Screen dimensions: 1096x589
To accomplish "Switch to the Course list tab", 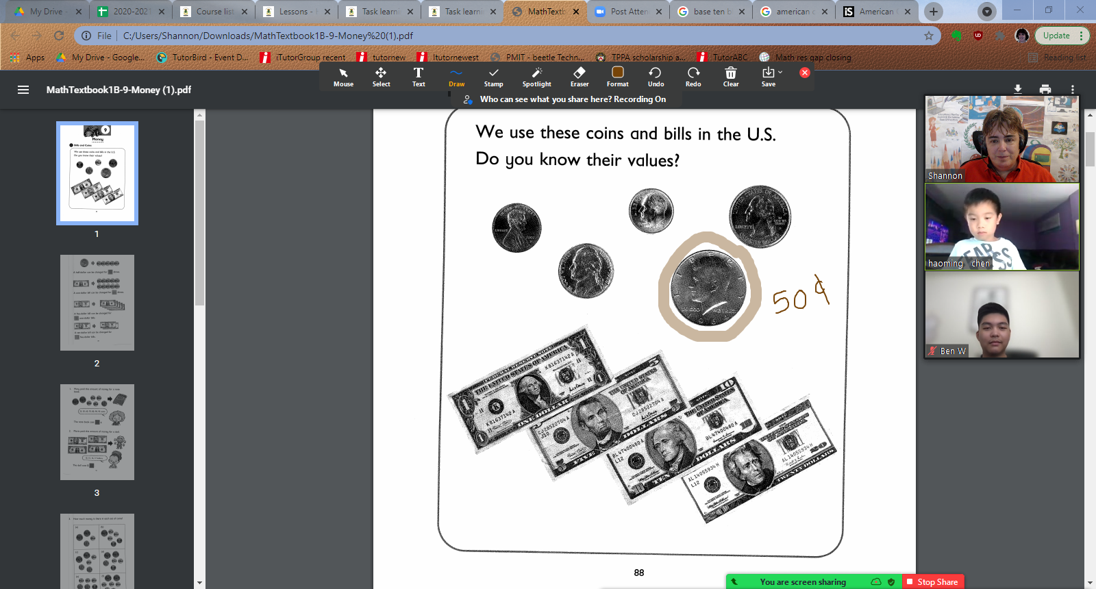I will coord(214,12).
